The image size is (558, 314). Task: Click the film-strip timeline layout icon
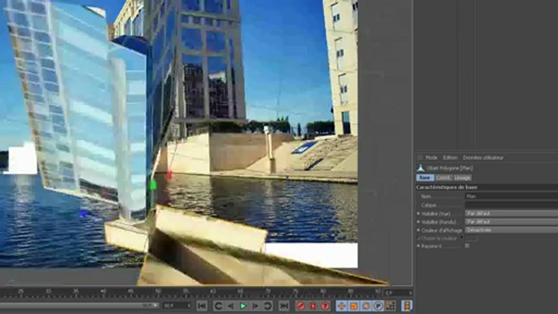[407, 306]
